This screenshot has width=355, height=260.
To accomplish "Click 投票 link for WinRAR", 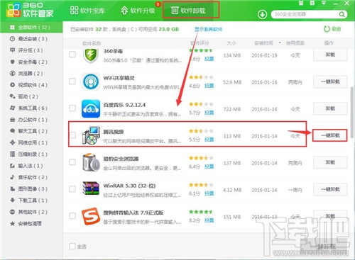I will pyautogui.click(x=209, y=193).
